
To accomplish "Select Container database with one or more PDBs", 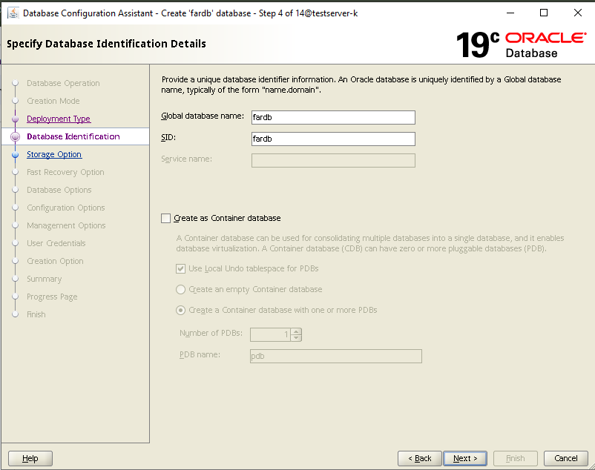I will click(x=180, y=311).
